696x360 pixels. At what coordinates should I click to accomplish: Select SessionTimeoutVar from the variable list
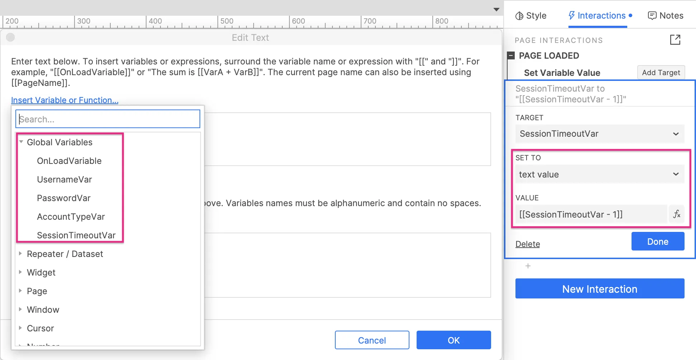pyautogui.click(x=76, y=235)
